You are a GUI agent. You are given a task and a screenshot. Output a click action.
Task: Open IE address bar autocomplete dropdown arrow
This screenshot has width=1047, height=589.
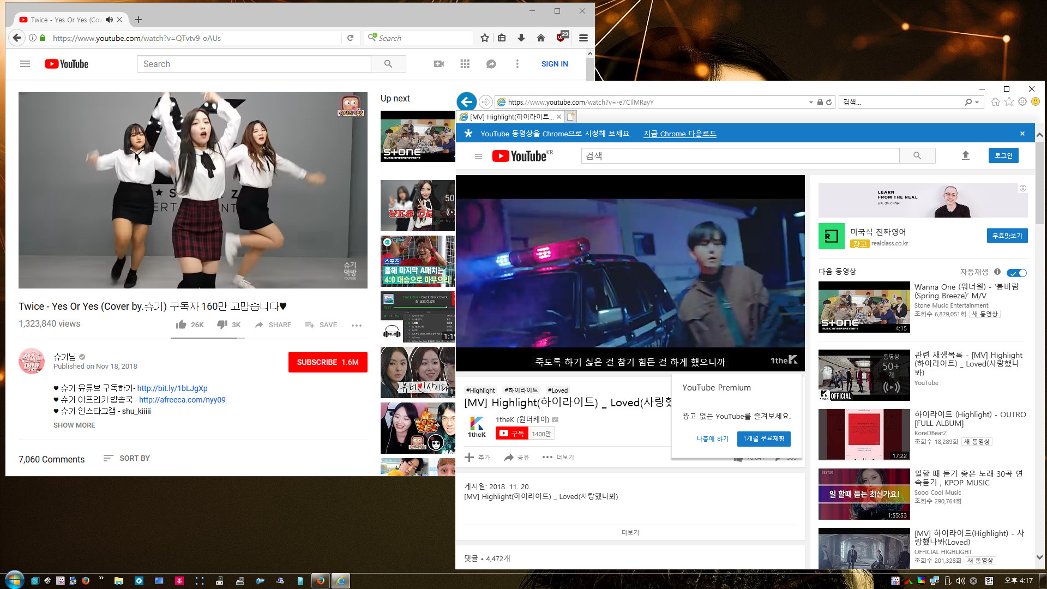[x=811, y=102]
